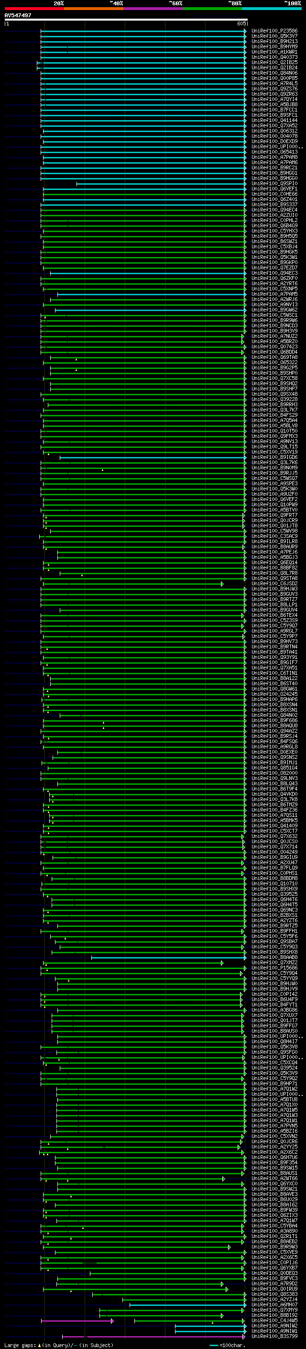Select the UniRef100_Q6Z401 hit label
The height and width of the screenshot is (1349, 306).
point(274,199)
